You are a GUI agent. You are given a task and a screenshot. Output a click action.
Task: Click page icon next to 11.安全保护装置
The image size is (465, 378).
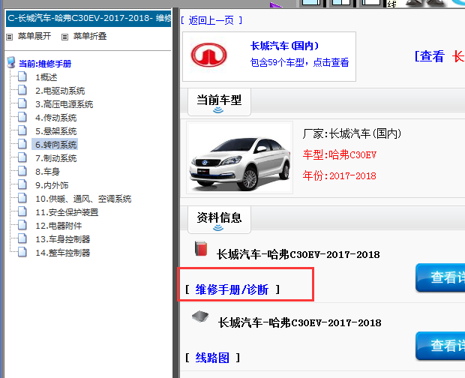pos(22,211)
